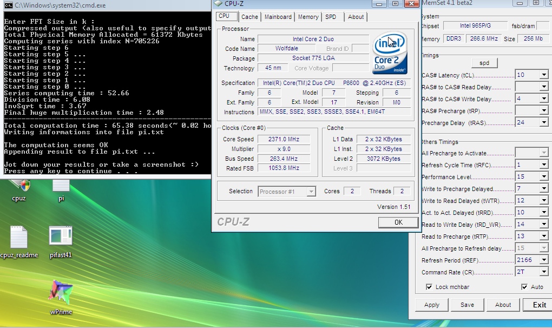This screenshot has width=552, height=328.
Task: Expand the RAS# to CAS# Read Delay dropdown
Action: (x=544, y=87)
